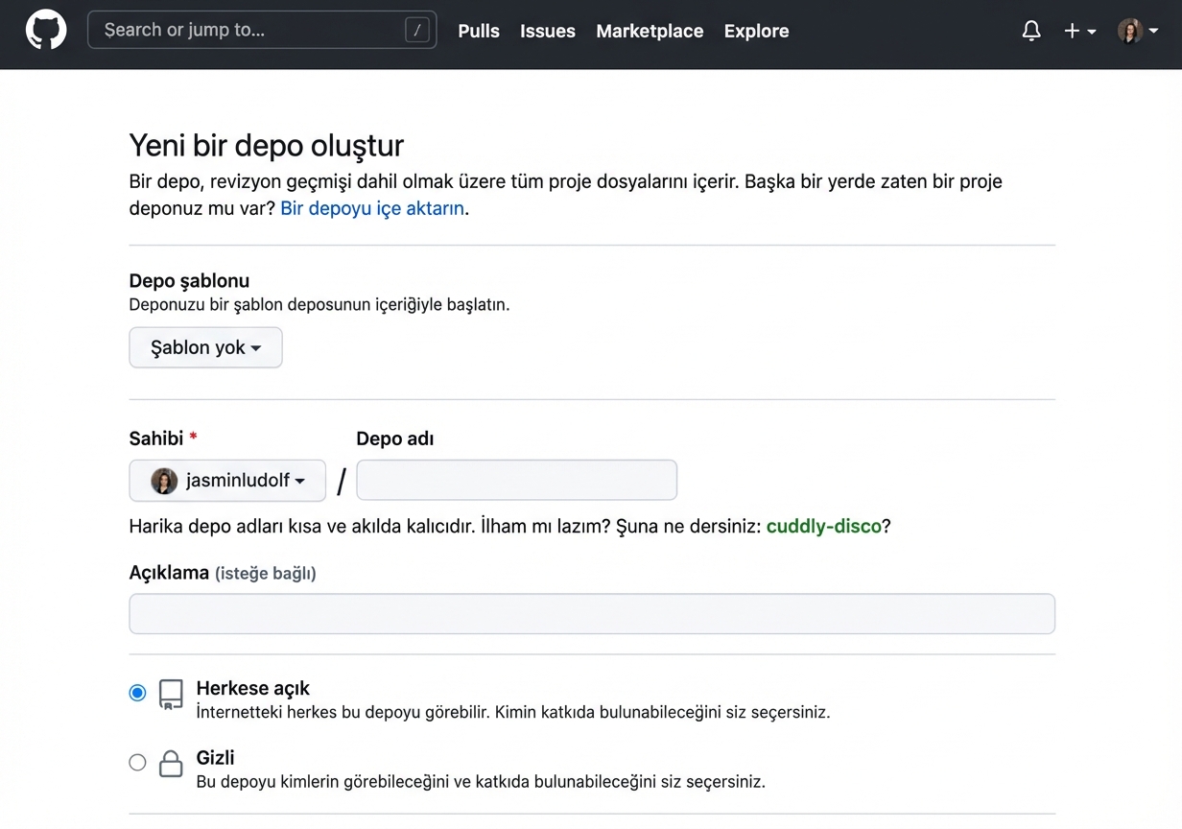Click the slash shortcut icon in search bar
Screen dimensions: 1182x829
(x=416, y=29)
